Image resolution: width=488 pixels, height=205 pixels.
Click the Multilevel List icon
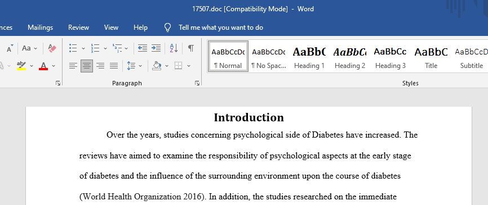[x=117, y=48]
